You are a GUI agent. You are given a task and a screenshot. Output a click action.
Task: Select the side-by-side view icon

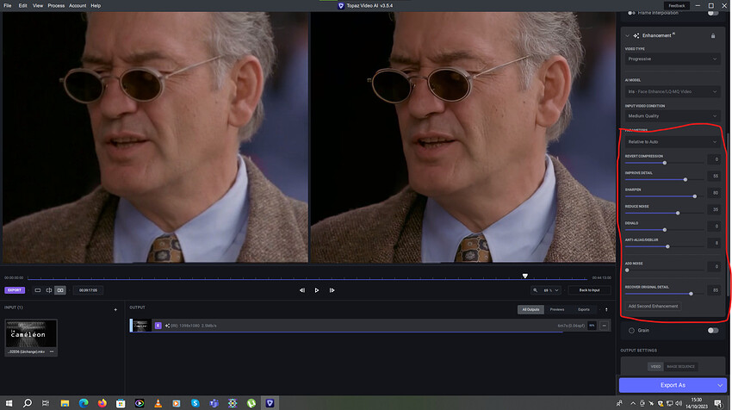59,290
